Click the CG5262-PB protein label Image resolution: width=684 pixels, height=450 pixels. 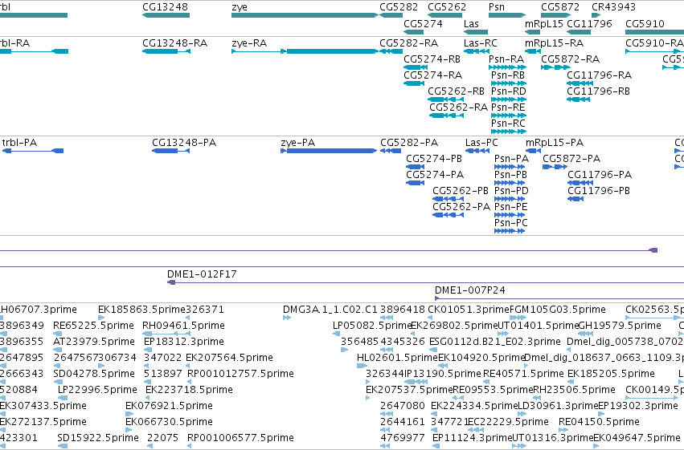click(x=461, y=191)
